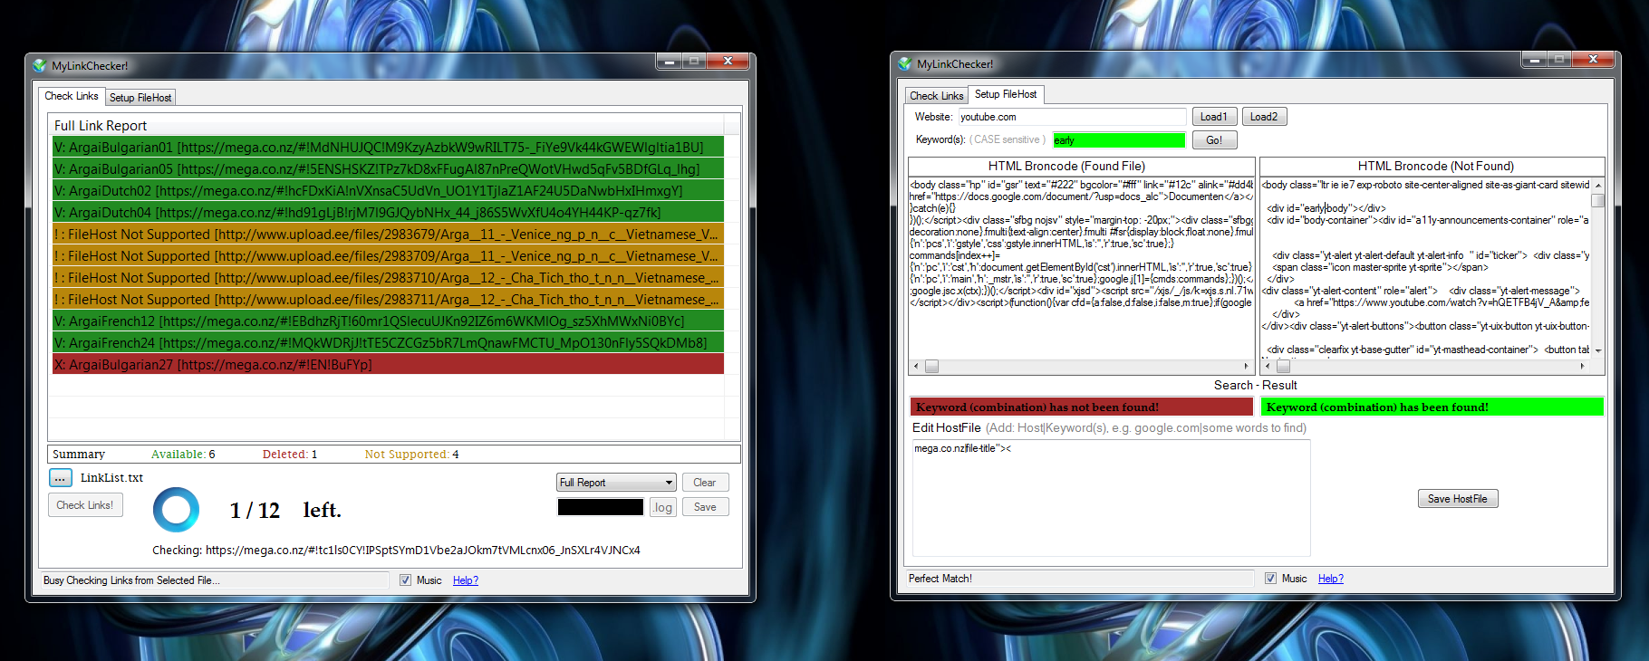Select the ArgaiFrench12 link row
The height and width of the screenshot is (661, 1649).
[x=388, y=321]
